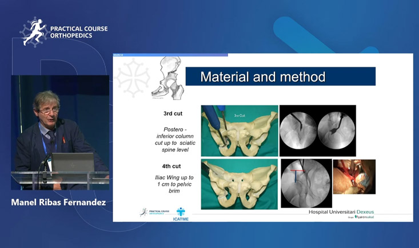Click the small Practical Course logo in slide footer
The height and width of the screenshot is (248, 419).
click(x=153, y=213)
